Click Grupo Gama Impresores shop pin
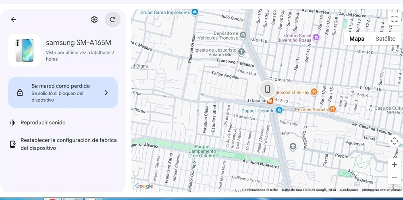The width and height of the screenshot is (403, 200). 195,12
